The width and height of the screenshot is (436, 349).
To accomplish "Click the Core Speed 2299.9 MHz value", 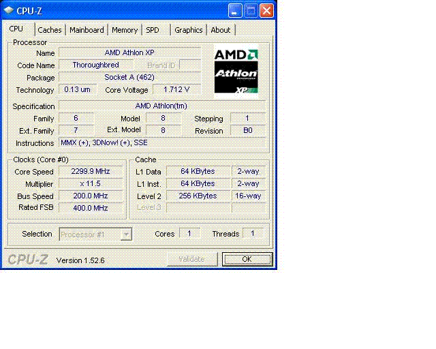I will (x=91, y=172).
